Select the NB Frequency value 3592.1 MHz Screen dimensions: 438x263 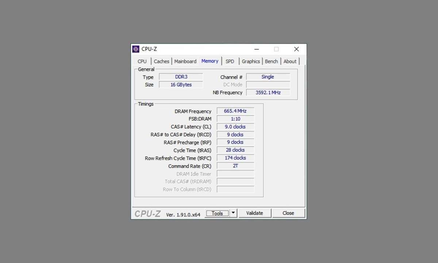click(268, 93)
